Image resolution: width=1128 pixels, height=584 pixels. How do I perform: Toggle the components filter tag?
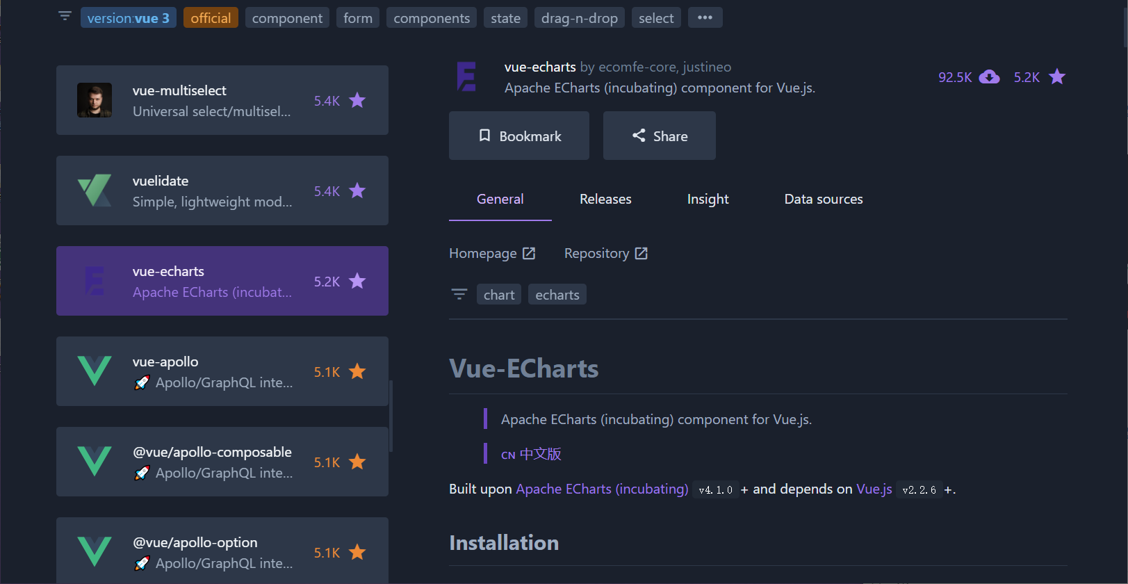432,18
